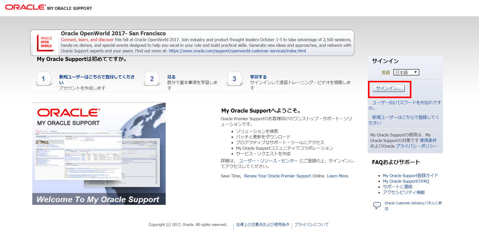Click the Learn More link
Image resolution: width=479 pixels, height=230 pixels.
[x=338, y=176]
